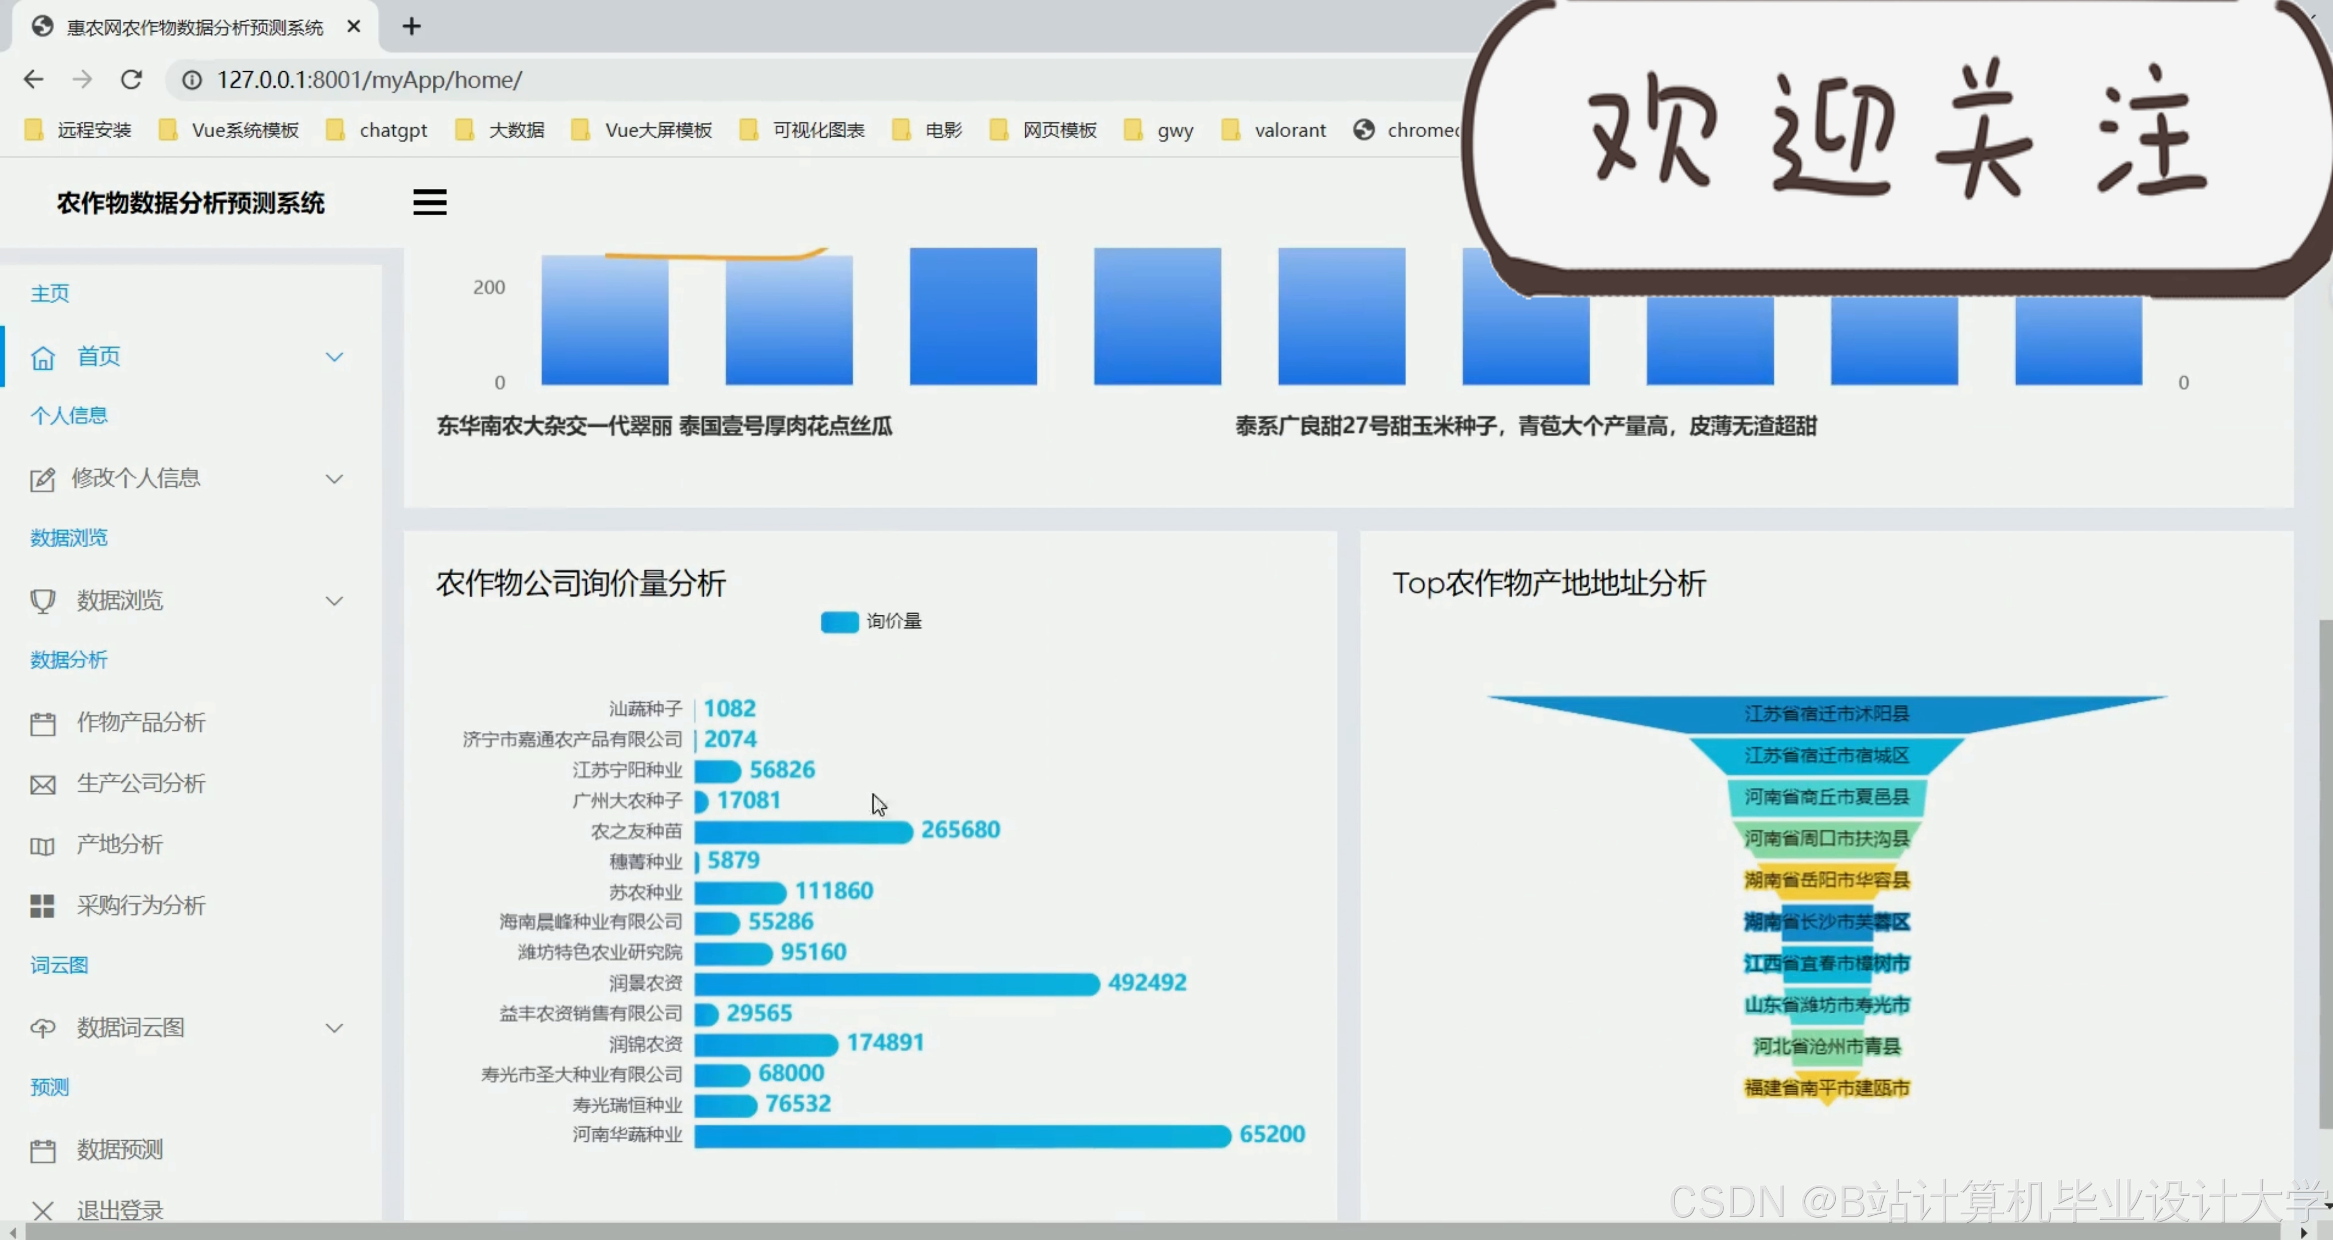Click the trophy icon for 数据浏览
2333x1240 pixels.
coord(42,600)
